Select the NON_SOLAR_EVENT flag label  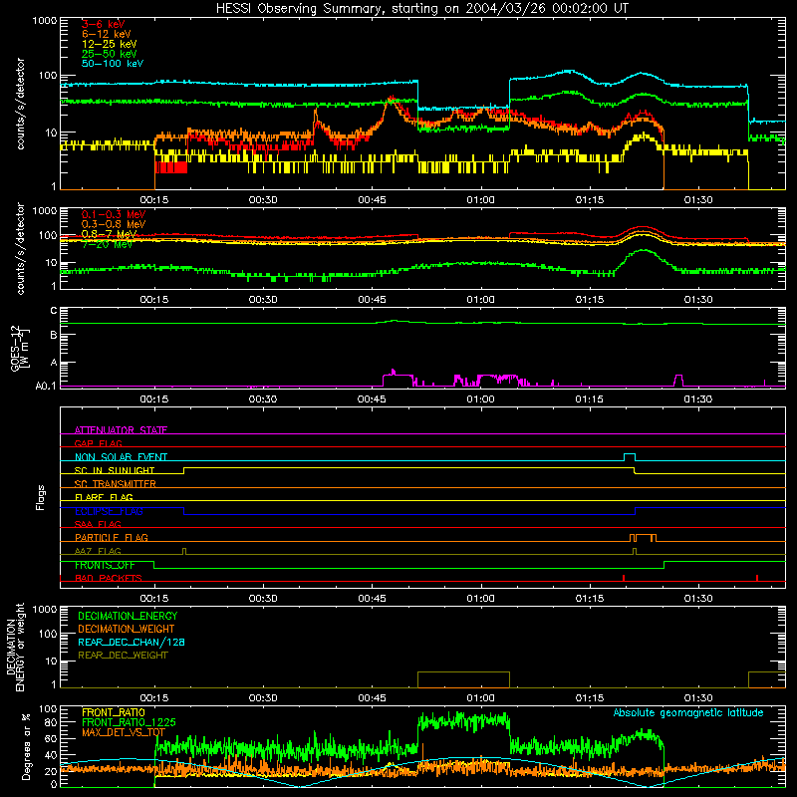[121, 457]
